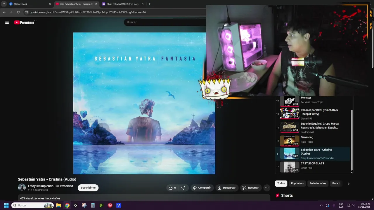Reload the page with refresh icon
The height and width of the screenshot is (210, 374).
point(18,12)
